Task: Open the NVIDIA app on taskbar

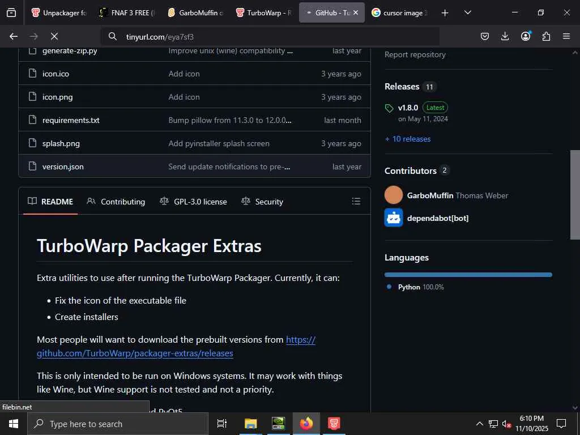Action: pos(278,424)
